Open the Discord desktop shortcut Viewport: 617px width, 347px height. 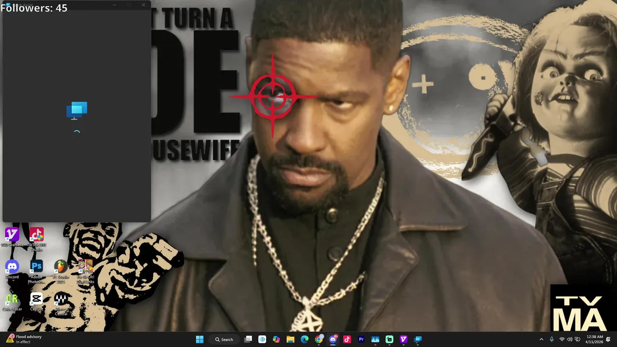[x=12, y=270]
